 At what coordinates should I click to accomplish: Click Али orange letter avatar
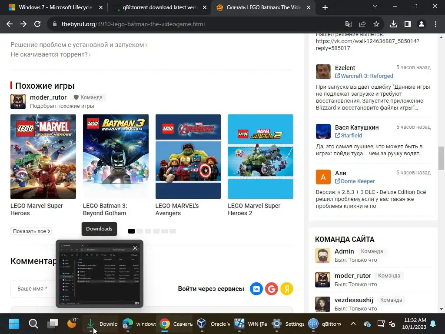tap(323, 177)
